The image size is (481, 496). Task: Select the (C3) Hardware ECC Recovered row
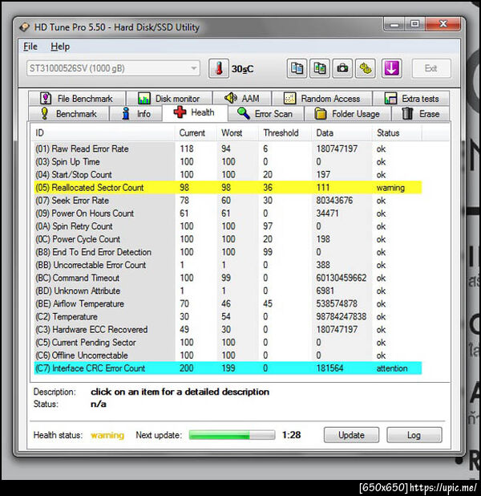pyautogui.click(x=228, y=329)
